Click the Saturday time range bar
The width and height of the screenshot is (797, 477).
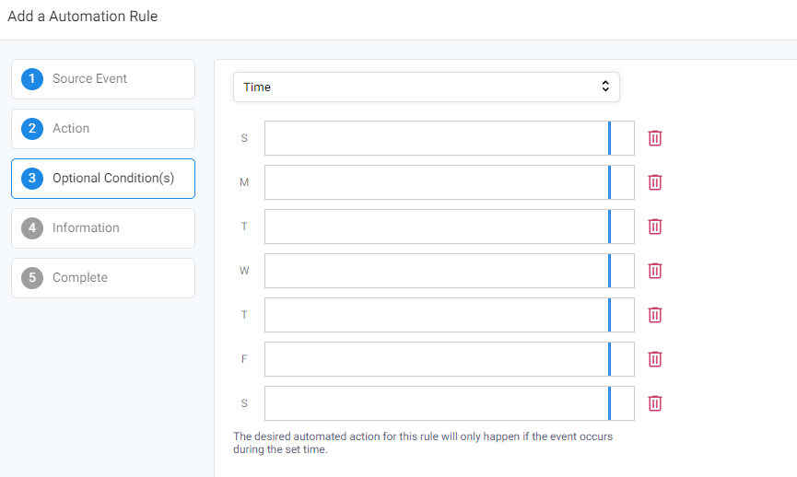coord(450,403)
